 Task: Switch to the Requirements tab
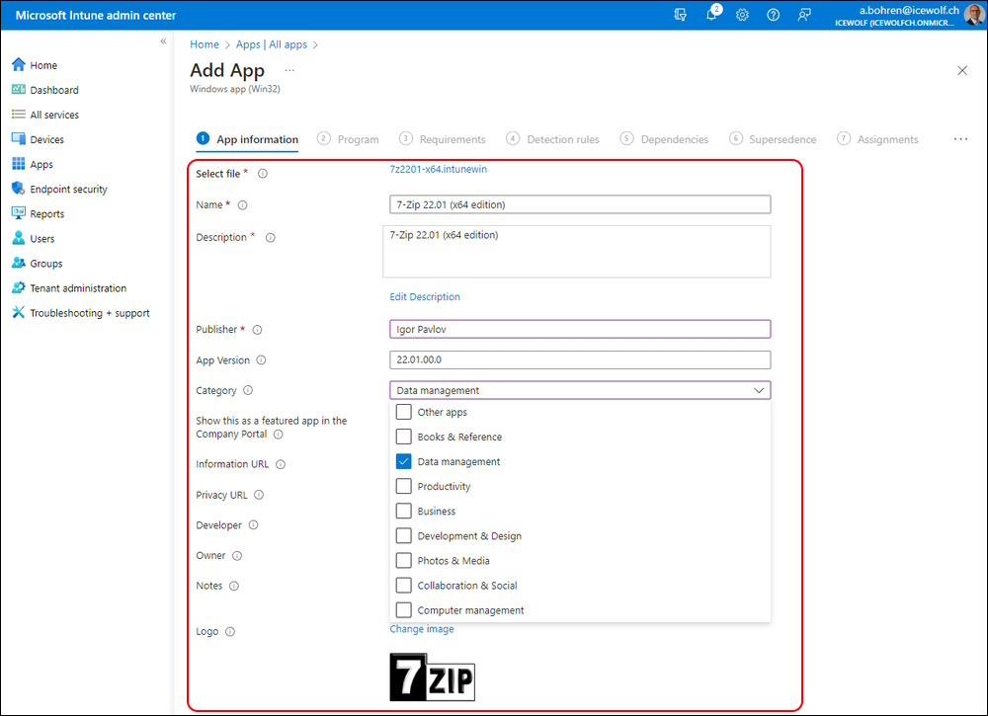click(x=443, y=139)
